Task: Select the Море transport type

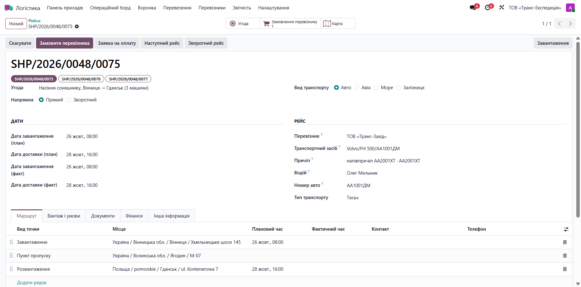Action: coord(376,88)
